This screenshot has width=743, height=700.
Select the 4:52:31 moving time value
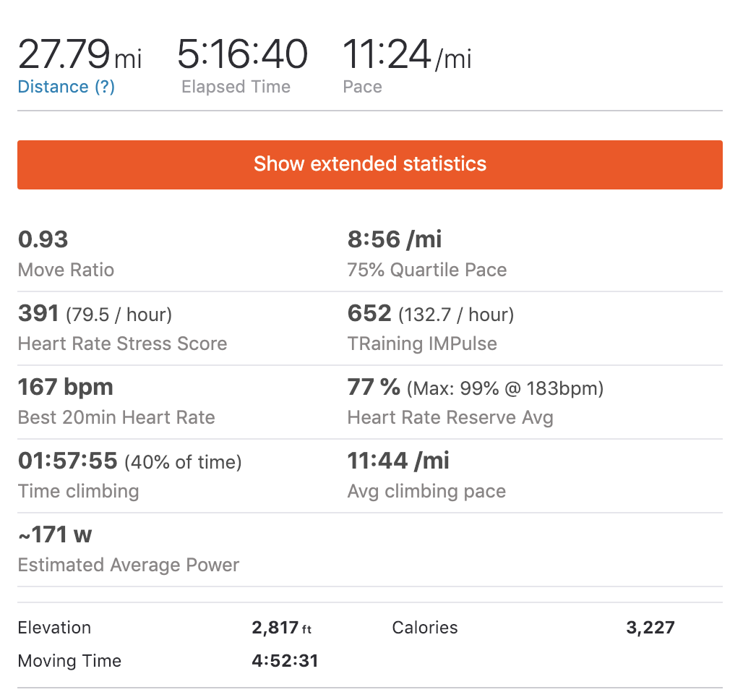pos(285,661)
